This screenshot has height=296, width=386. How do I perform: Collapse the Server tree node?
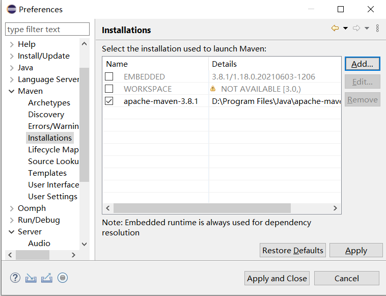pyautogui.click(x=12, y=232)
